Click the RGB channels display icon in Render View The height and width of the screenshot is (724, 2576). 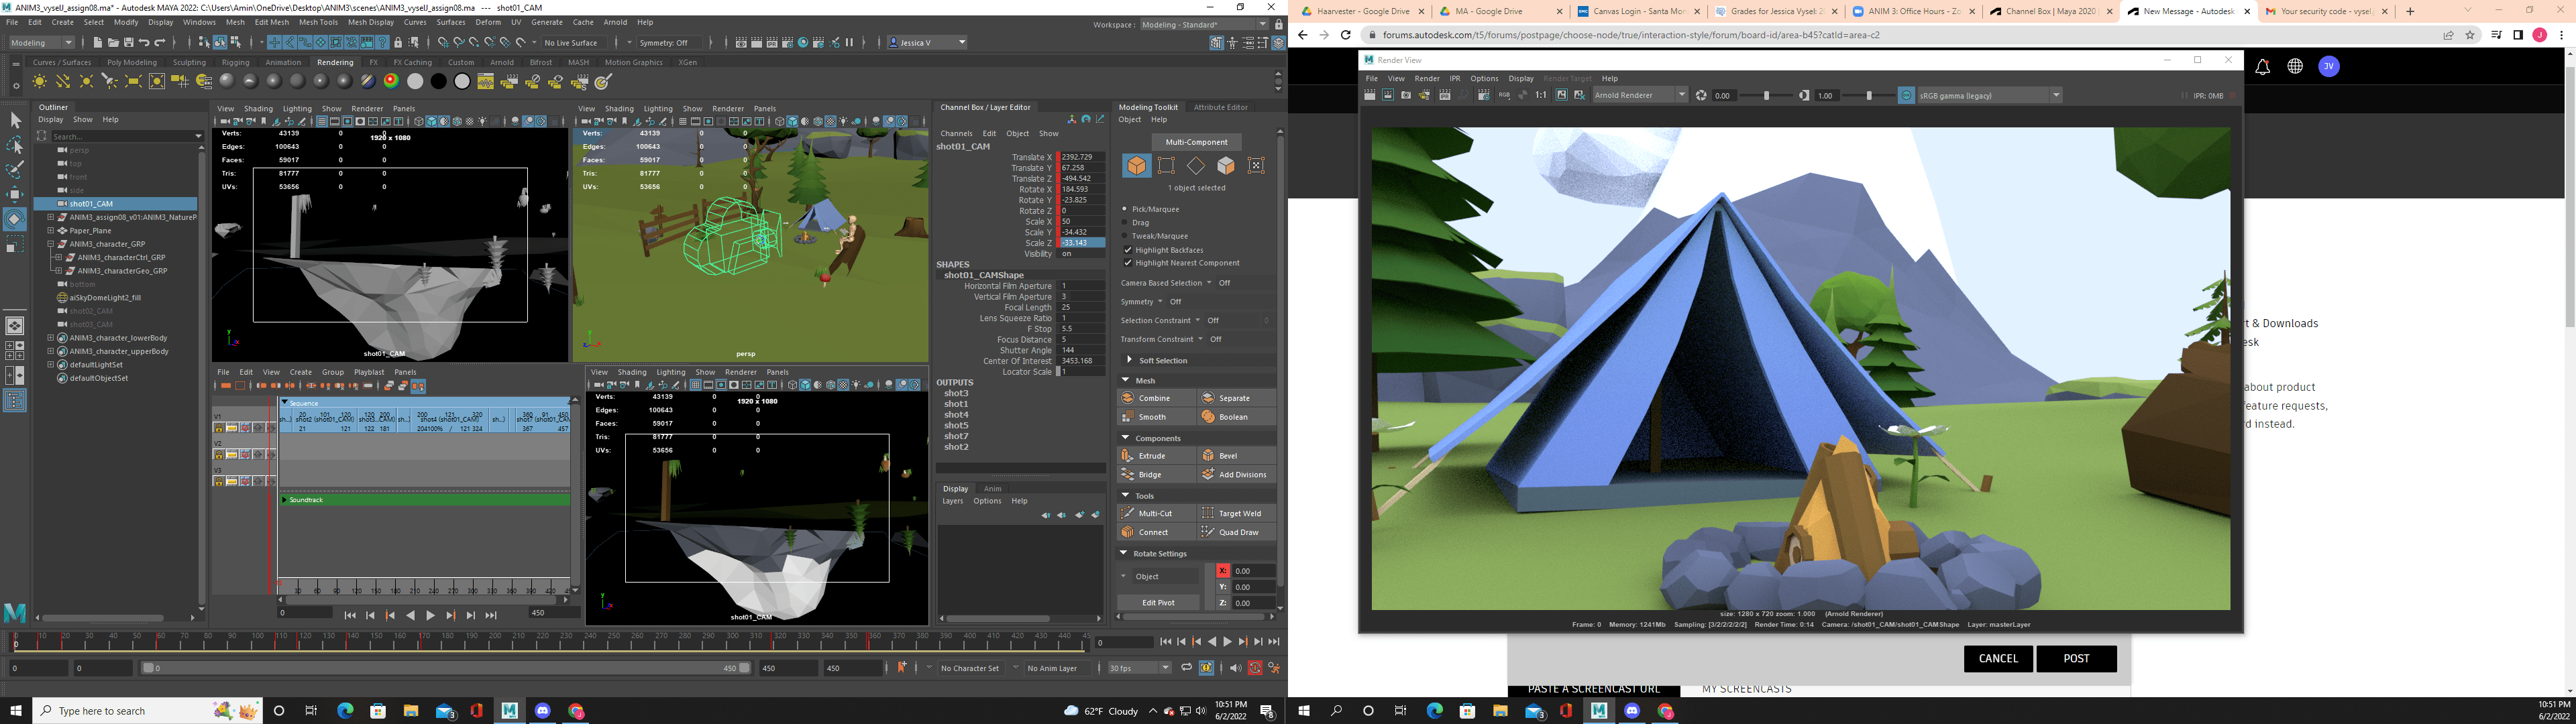[1505, 95]
